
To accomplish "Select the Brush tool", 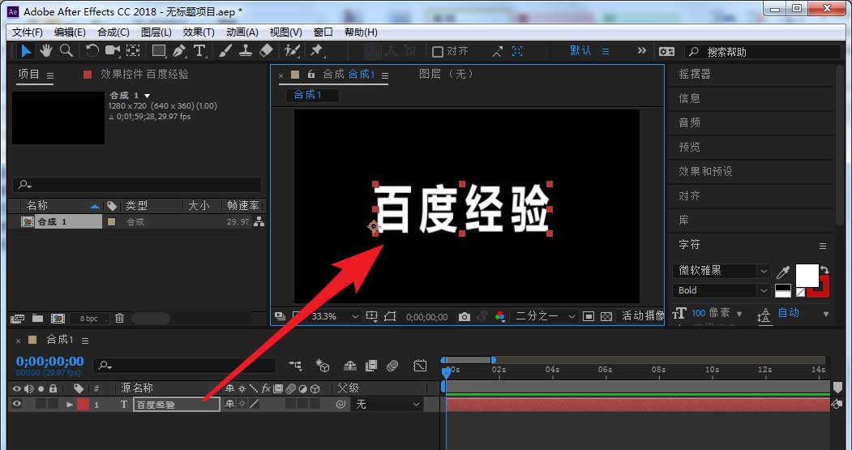I will [x=225, y=51].
